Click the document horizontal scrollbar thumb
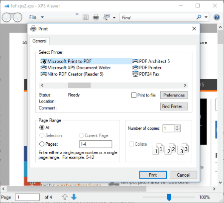This screenshot has width=224, height=203. (x=76, y=189)
